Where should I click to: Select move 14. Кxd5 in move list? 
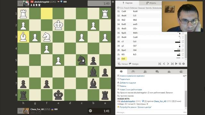[x=124, y=24]
